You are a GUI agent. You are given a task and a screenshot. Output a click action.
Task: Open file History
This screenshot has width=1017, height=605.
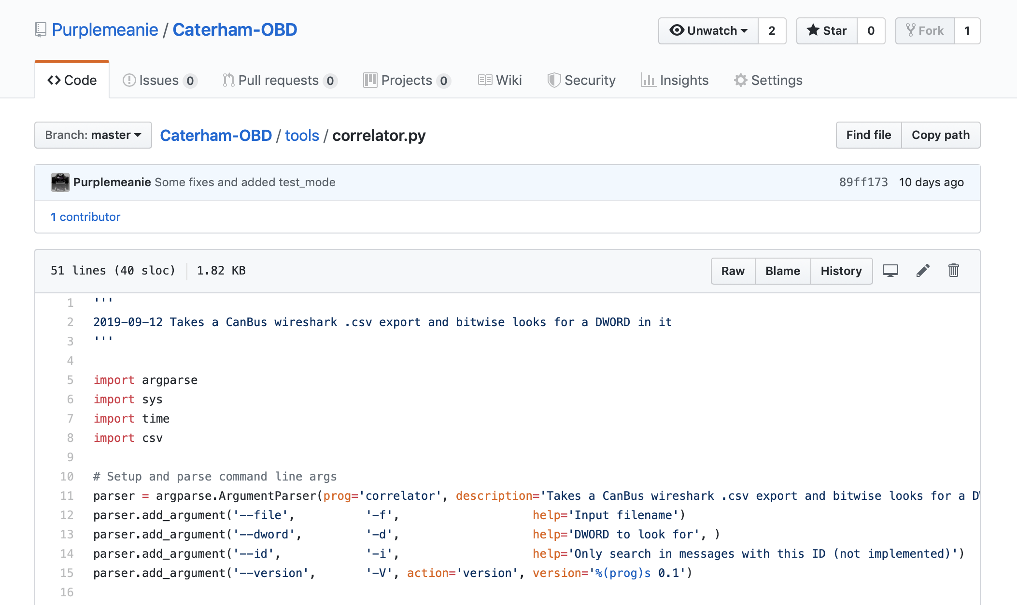coord(841,271)
